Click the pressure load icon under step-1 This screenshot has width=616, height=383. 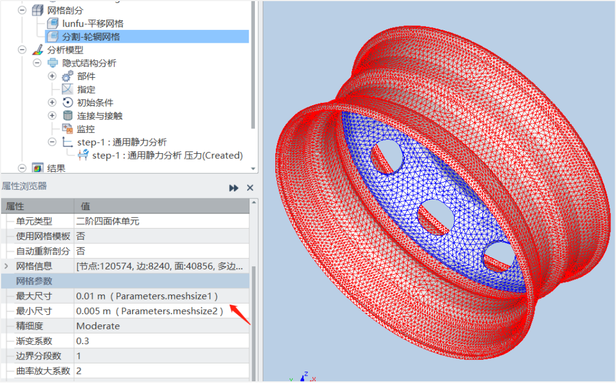[x=83, y=155]
